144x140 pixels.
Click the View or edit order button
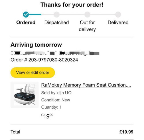click(x=33, y=73)
